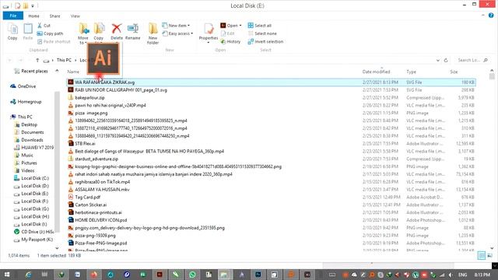The height and width of the screenshot is (280, 498).
Task: Open Internet Explorer from the taskbar
Action: [x=28, y=275]
